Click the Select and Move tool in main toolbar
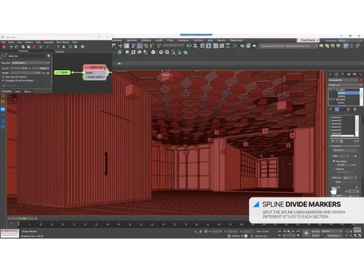Image resolution: width=364 pixels, height=273 pixels. pyautogui.click(x=120, y=46)
